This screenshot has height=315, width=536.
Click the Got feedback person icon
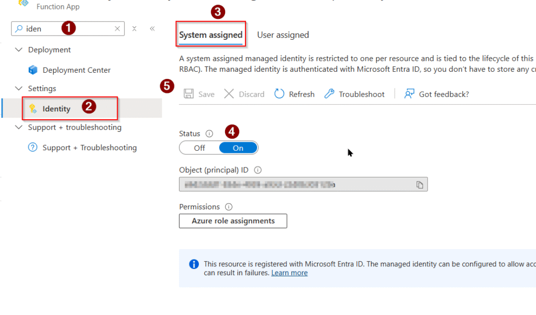click(x=409, y=94)
